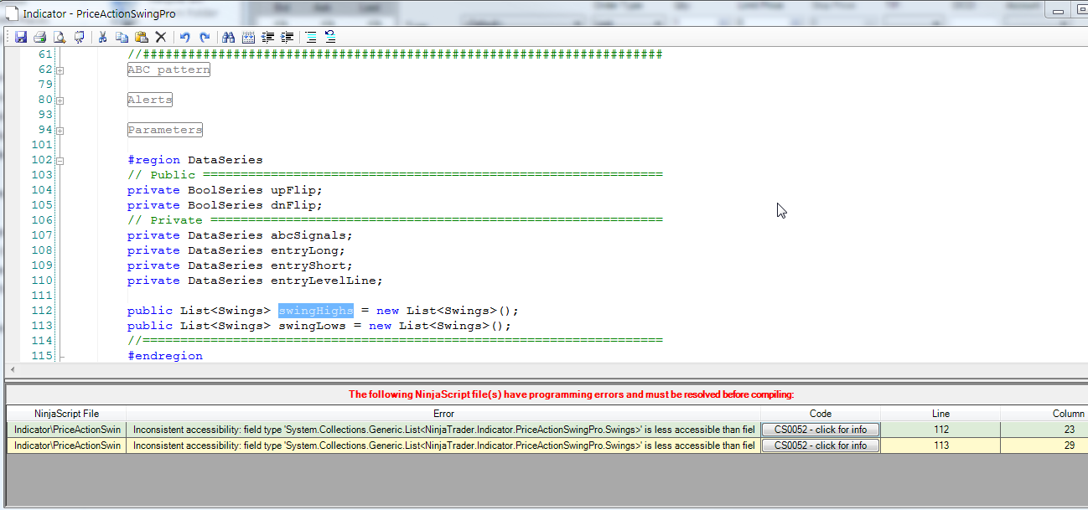Redo the last edit
This screenshot has width=1088, height=510.
click(x=205, y=37)
